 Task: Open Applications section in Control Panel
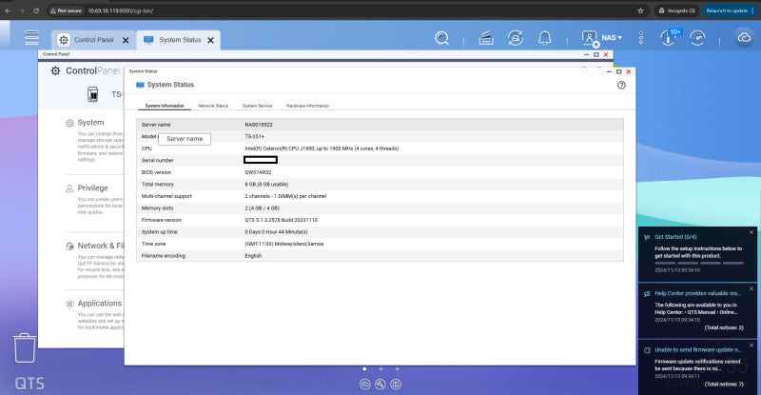[100, 304]
